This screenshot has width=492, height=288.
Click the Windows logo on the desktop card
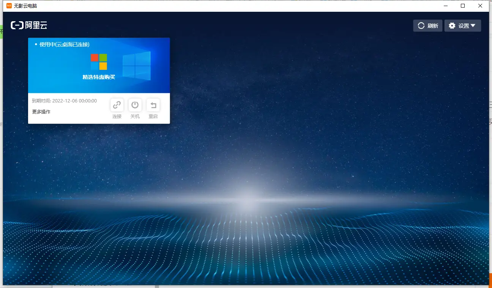pos(99,62)
